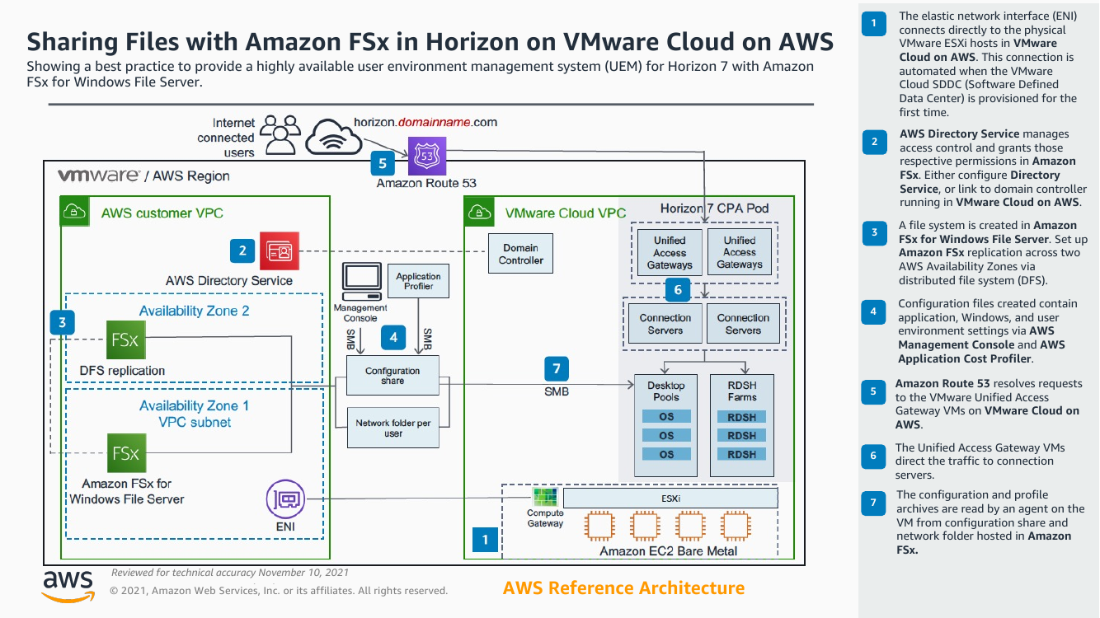Viewport: 1100px width, 618px height.
Task: Select the diagram title Sharing Files with Amazon FSx
Action: pyautogui.click(x=430, y=41)
